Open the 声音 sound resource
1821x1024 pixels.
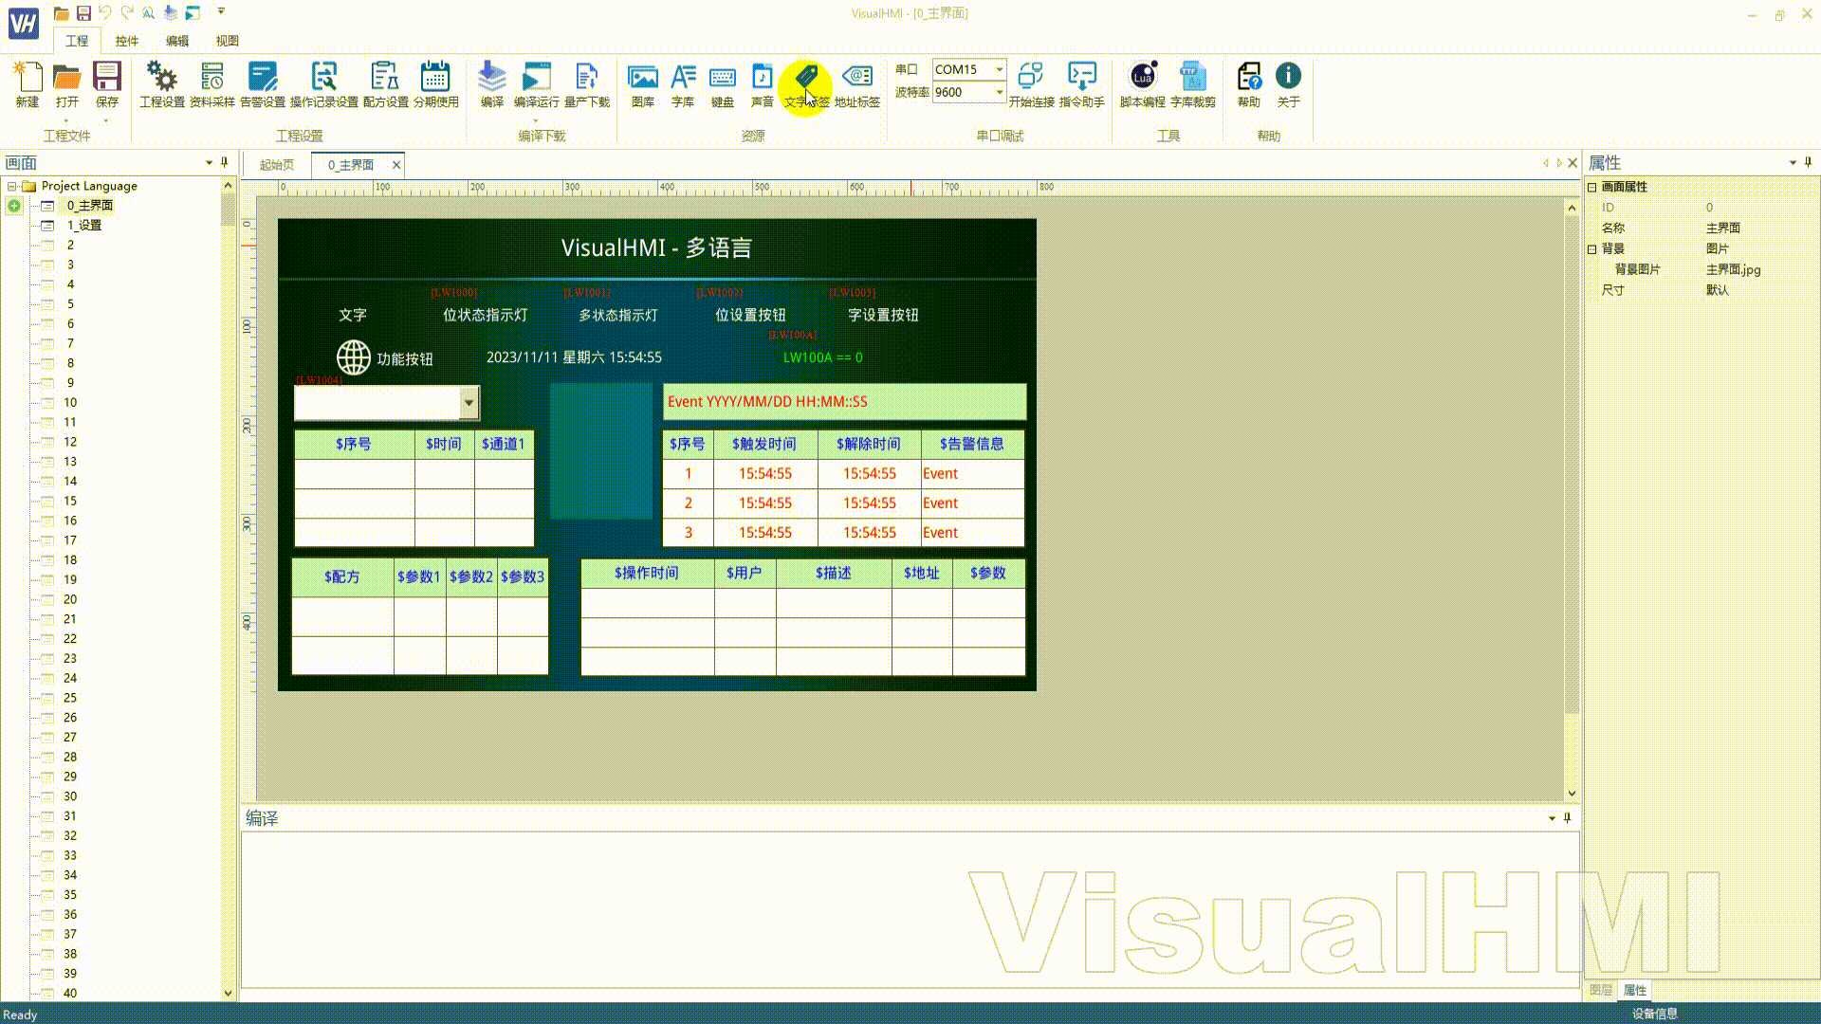pyautogui.click(x=763, y=84)
